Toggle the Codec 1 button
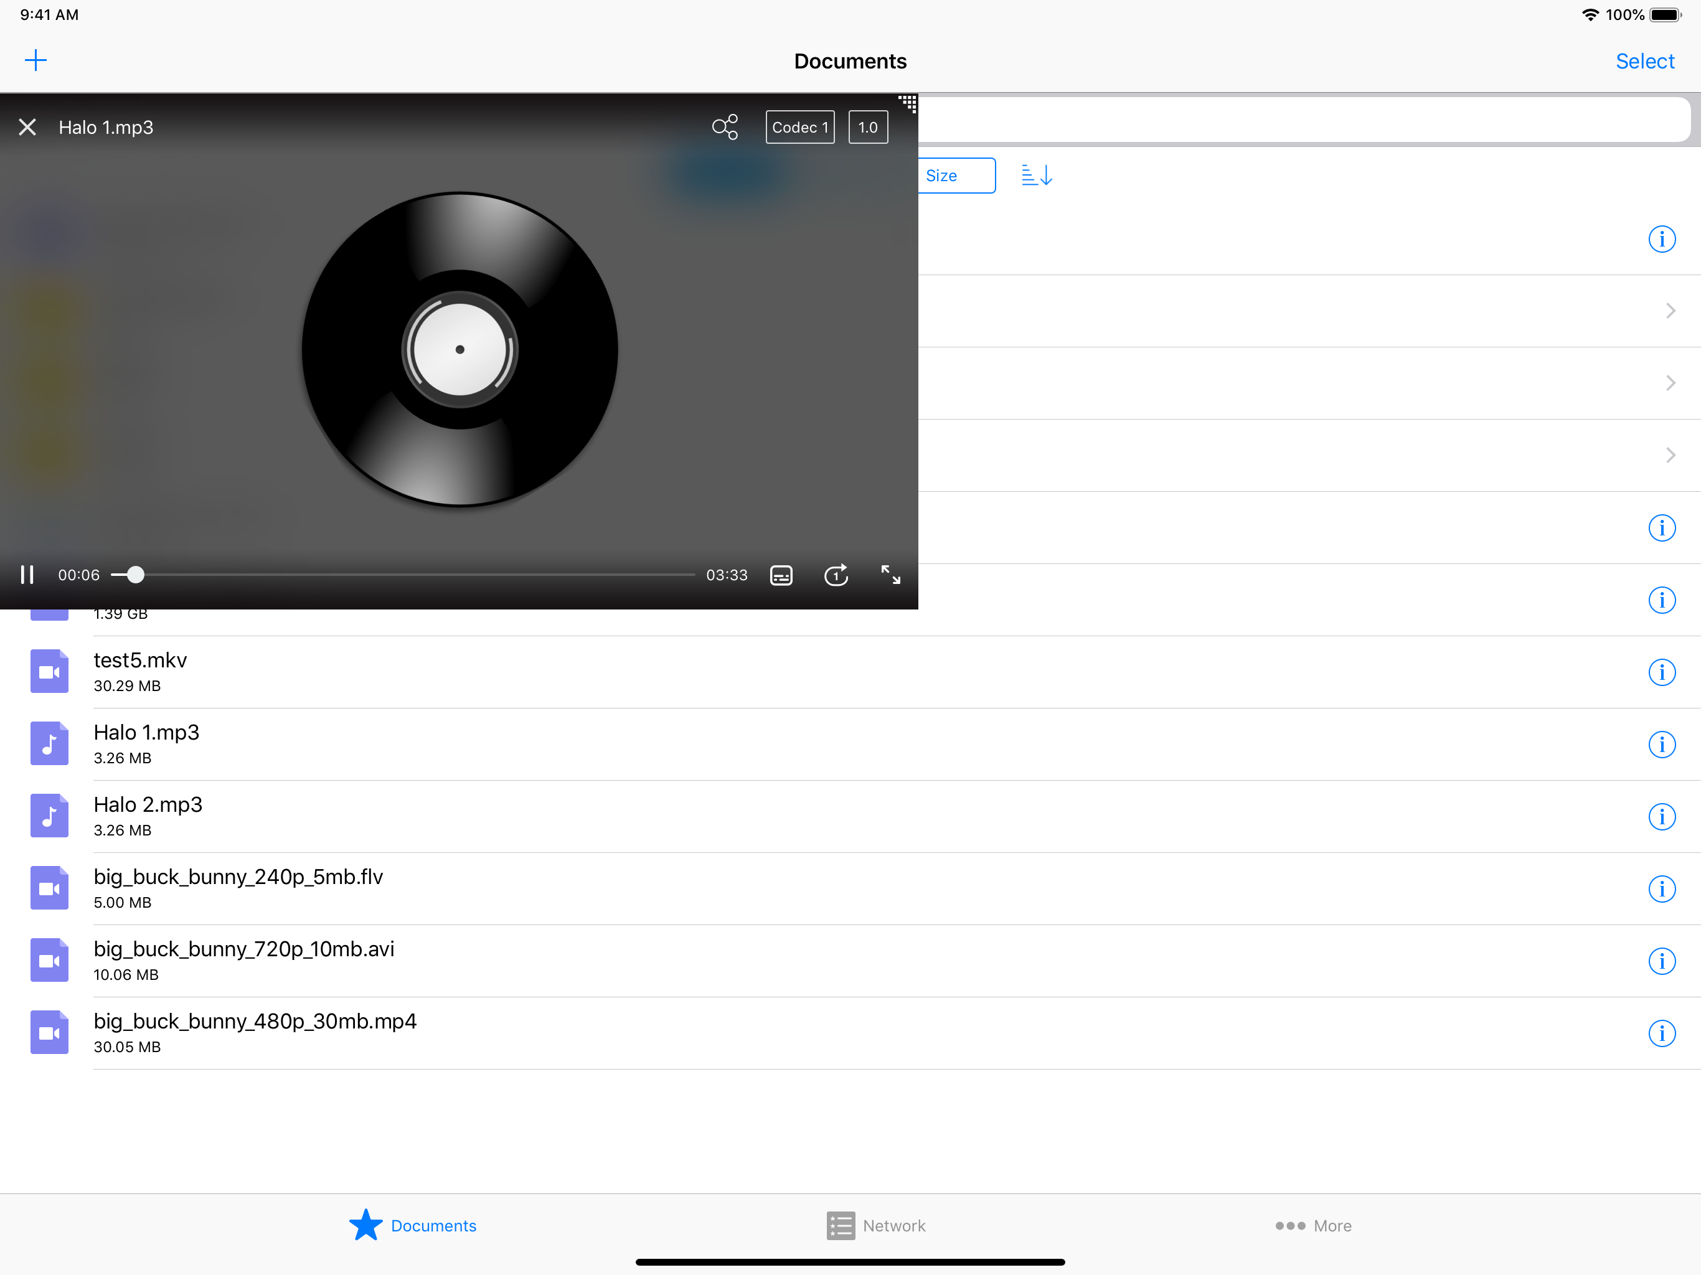The height and width of the screenshot is (1275, 1701). tap(799, 127)
